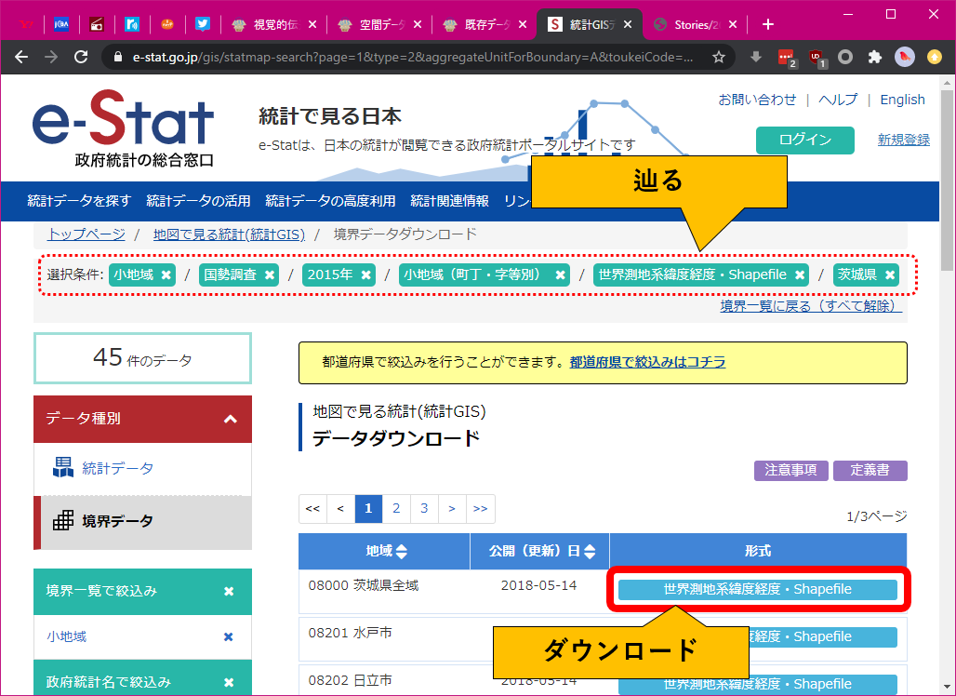Remove the 国勢調査 filter chip
Viewport: 956px width, 696px height.
(x=270, y=274)
